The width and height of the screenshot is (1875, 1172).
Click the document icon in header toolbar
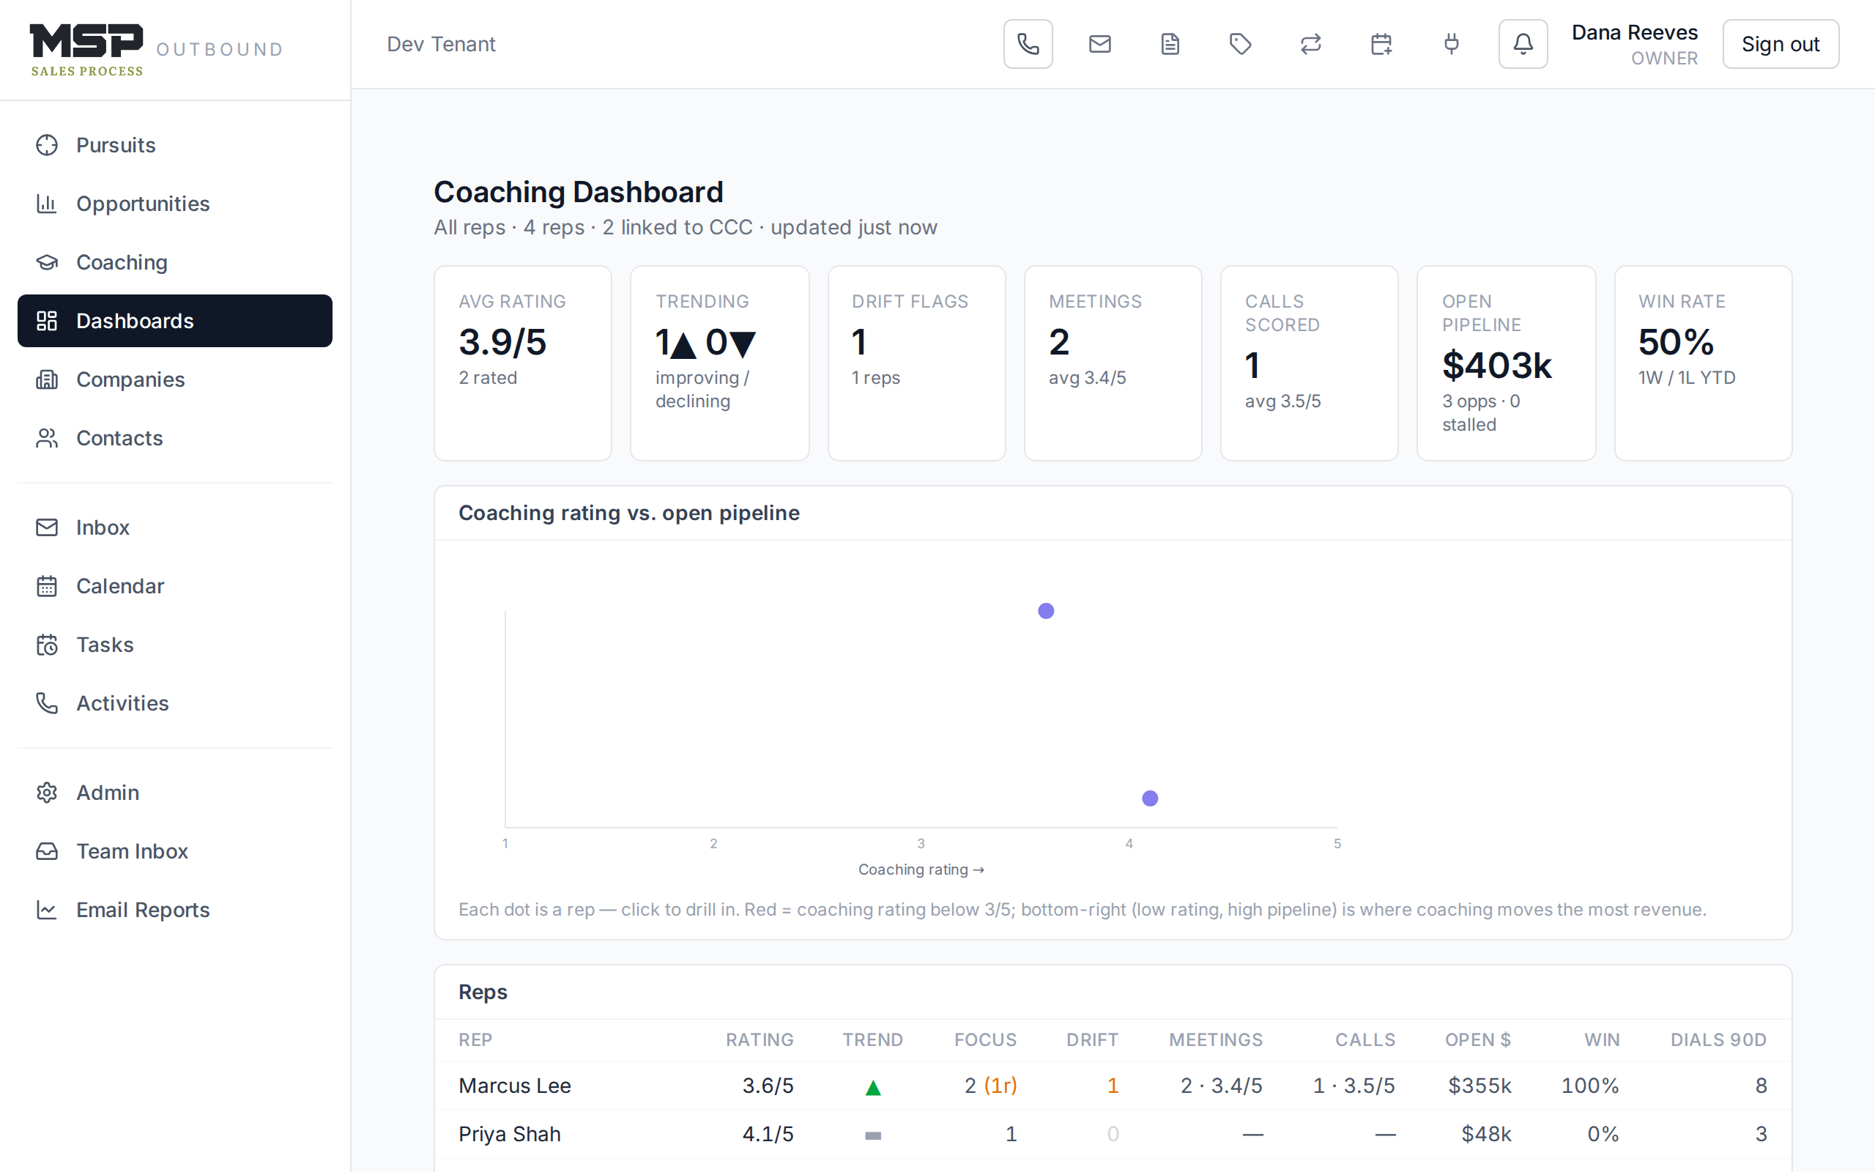click(x=1170, y=44)
